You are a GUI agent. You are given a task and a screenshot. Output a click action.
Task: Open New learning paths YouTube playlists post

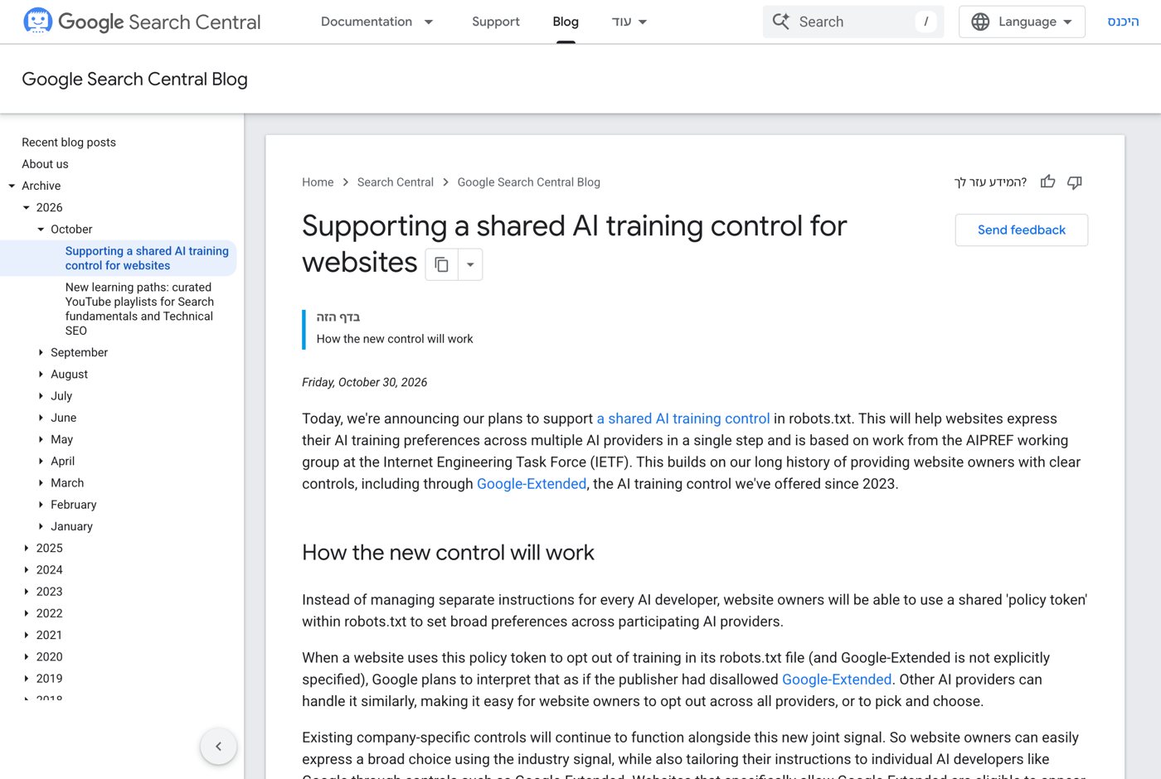tap(139, 309)
